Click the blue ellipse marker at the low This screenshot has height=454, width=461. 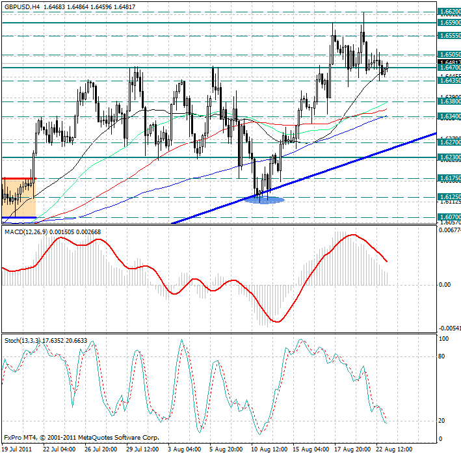coord(264,199)
